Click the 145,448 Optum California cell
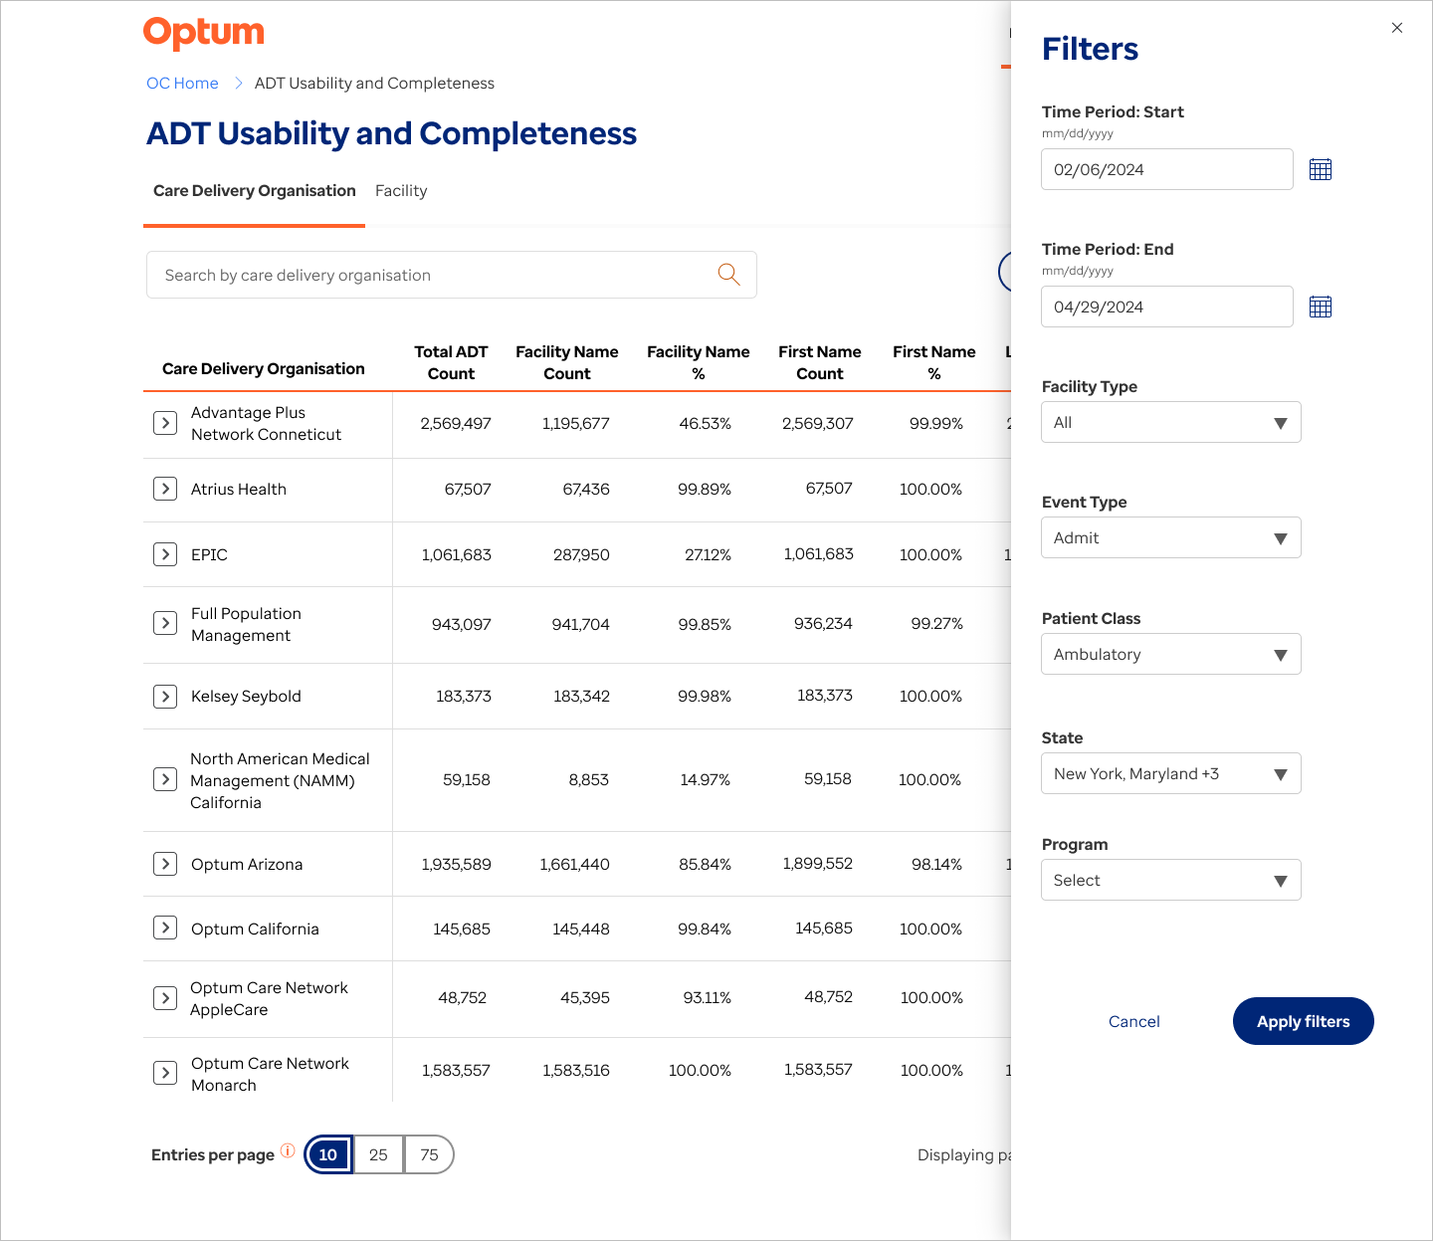 click(581, 929)
